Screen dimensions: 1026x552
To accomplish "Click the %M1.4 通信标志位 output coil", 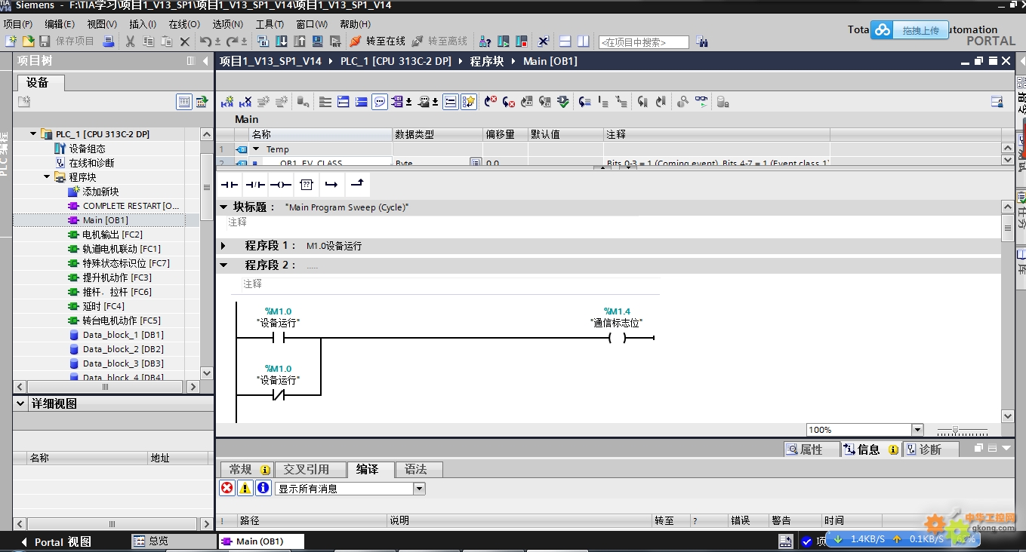I will (x=617, y=338).
